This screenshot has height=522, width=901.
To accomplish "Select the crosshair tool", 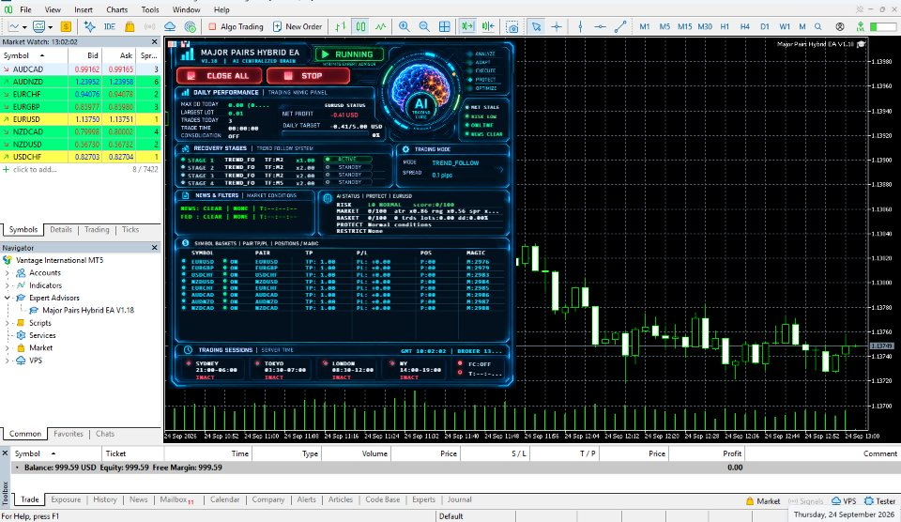I will tap(557, 26).
